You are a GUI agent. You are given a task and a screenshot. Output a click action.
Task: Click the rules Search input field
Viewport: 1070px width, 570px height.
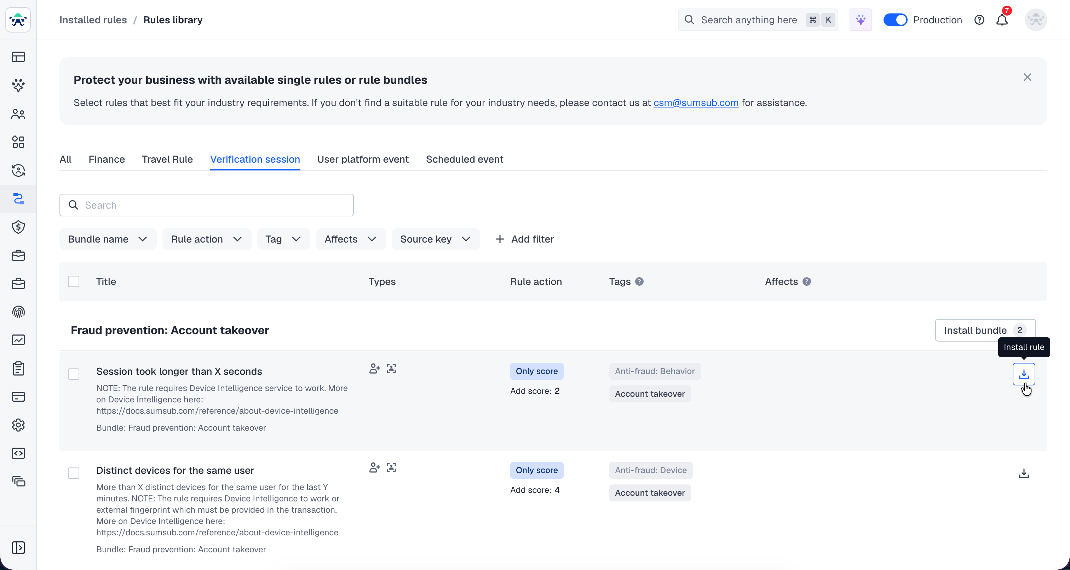206,205
